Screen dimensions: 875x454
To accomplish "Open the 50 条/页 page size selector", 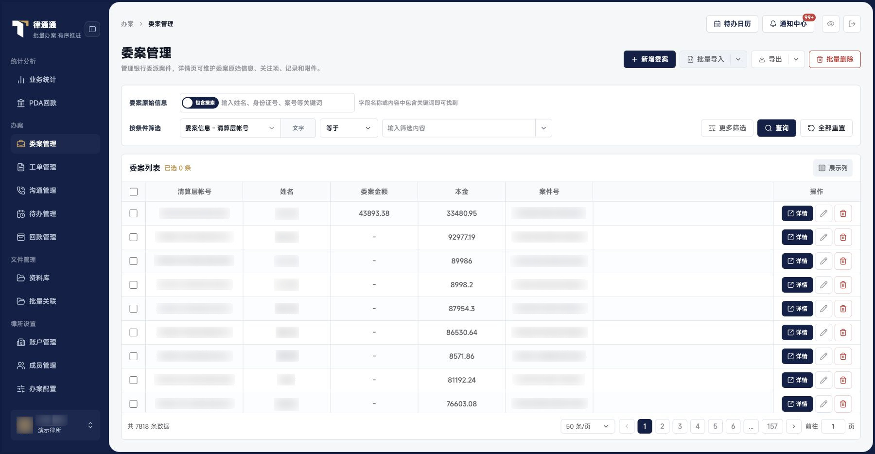I will [587, 426].
